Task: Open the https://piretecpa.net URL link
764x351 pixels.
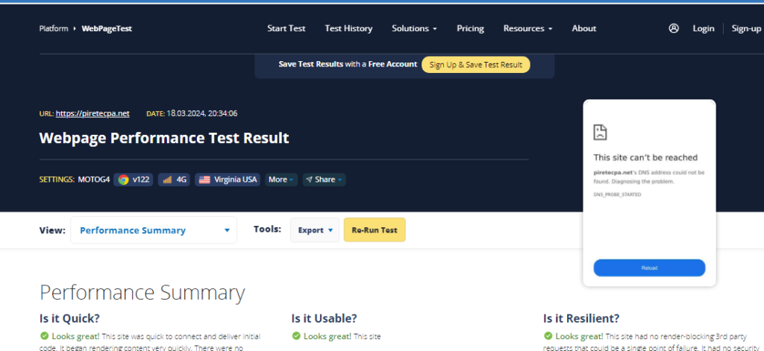Action: pos(93,113)
